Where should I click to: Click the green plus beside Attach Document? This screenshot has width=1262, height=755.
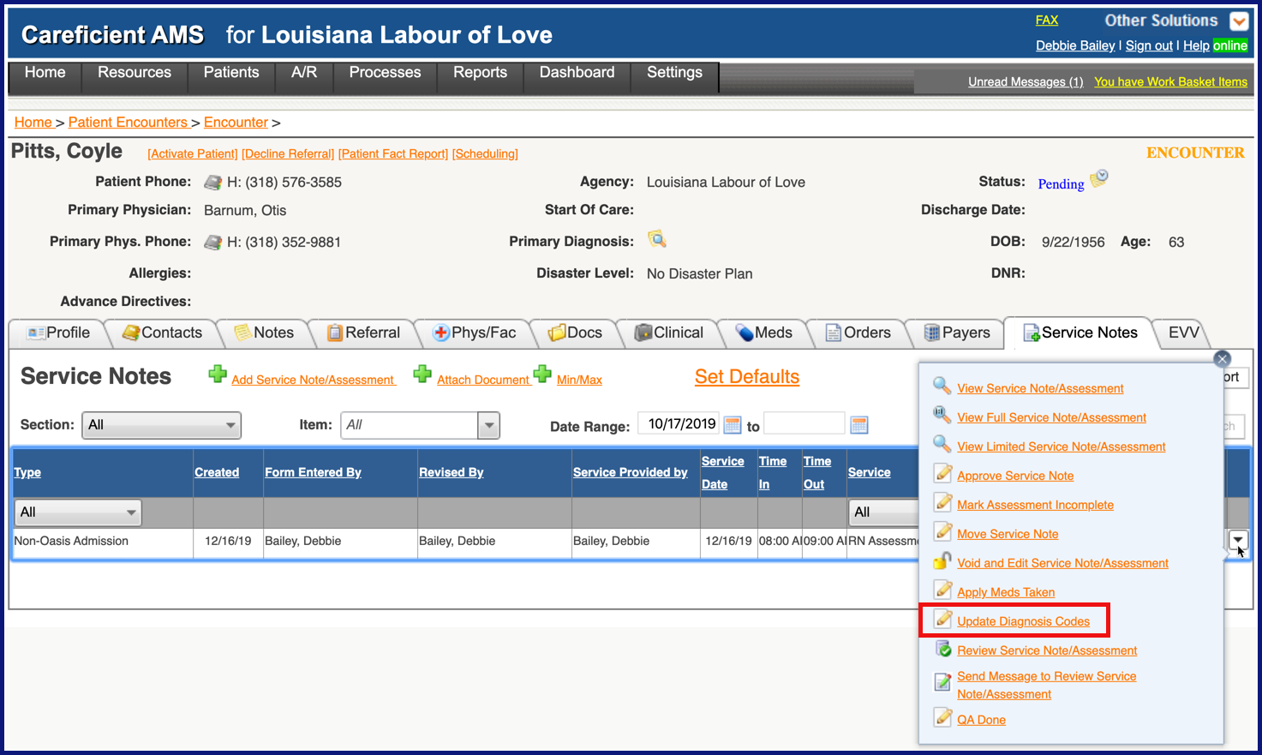[422, 375]
